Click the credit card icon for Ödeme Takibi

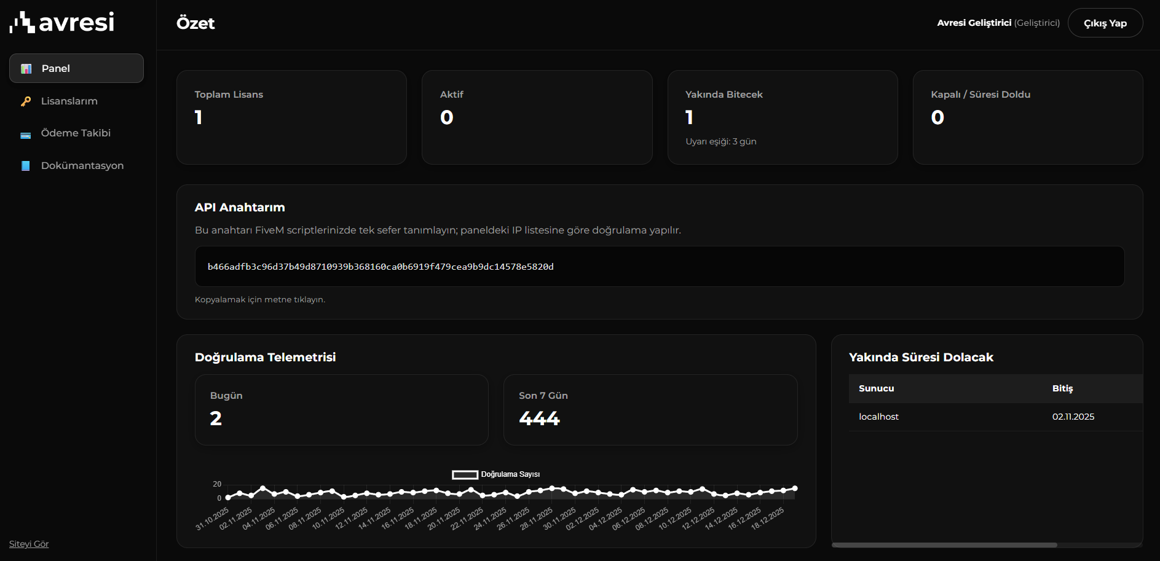[x=26, y=134]
